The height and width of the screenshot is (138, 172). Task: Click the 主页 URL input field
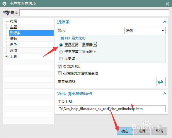112,109
